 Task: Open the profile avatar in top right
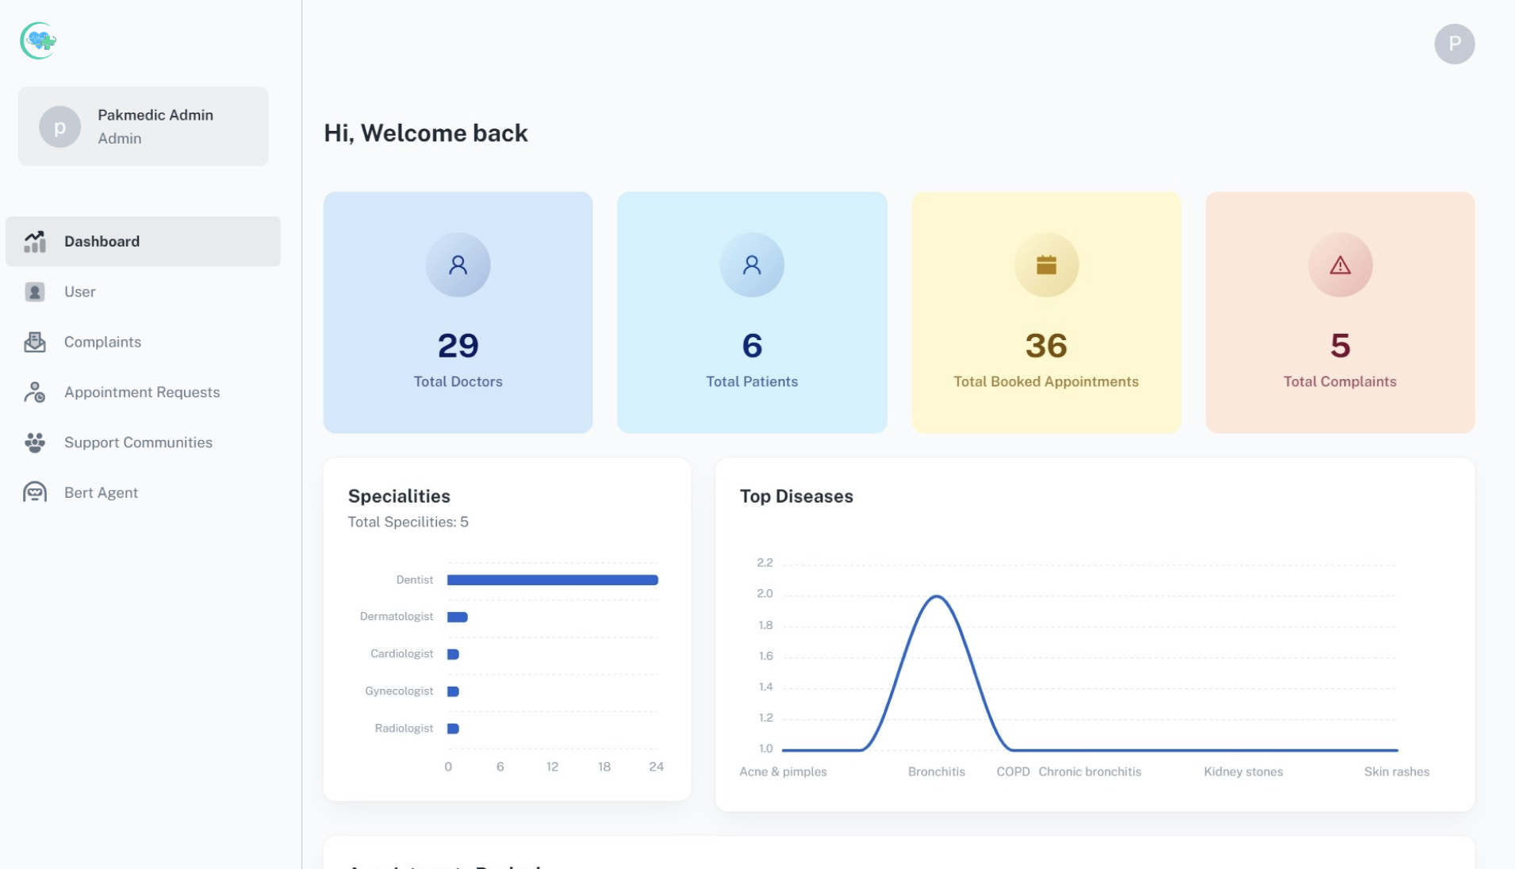click(x=1454, y=44)
